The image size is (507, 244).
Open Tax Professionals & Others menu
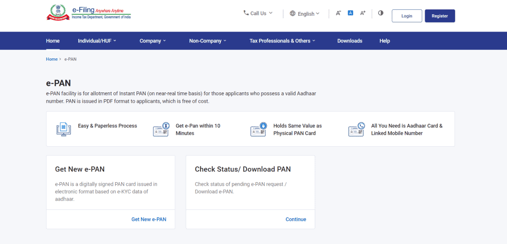(282, 41)
